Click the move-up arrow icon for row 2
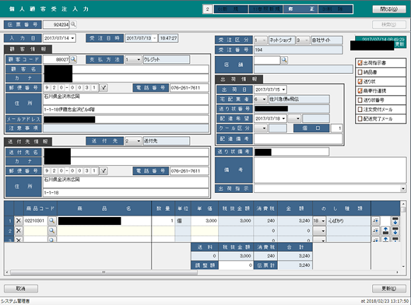Image resolution: width=411 pixels, height=305 pixels. [385, 231]
